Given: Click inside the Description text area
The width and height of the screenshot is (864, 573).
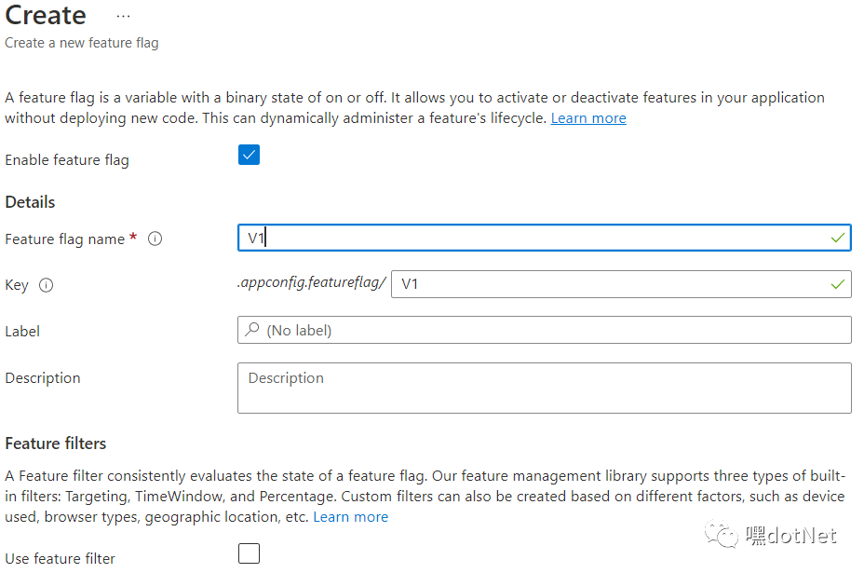Looking at the screenshot, I should 545,388.
